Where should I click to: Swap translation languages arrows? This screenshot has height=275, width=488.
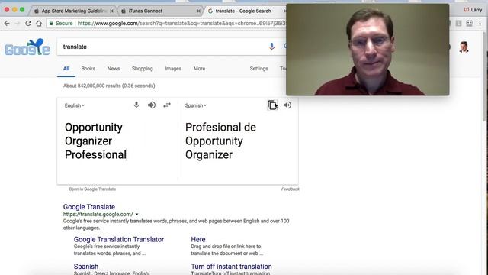[x=167, y=105]
